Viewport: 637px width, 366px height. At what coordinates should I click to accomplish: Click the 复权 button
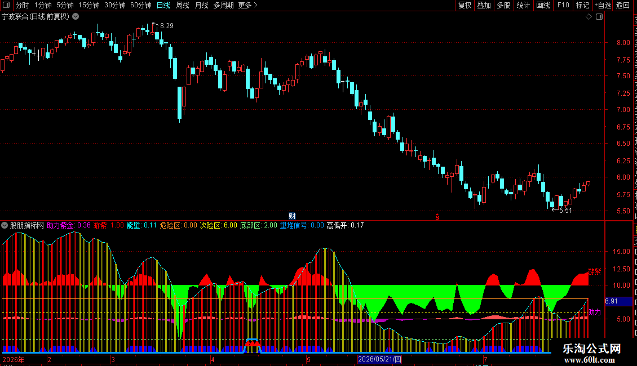[x=465, y=5]
